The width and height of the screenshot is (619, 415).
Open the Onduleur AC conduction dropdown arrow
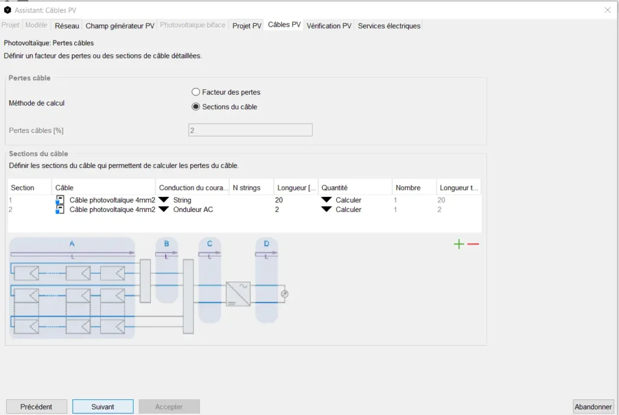click(x=163, y=210)
